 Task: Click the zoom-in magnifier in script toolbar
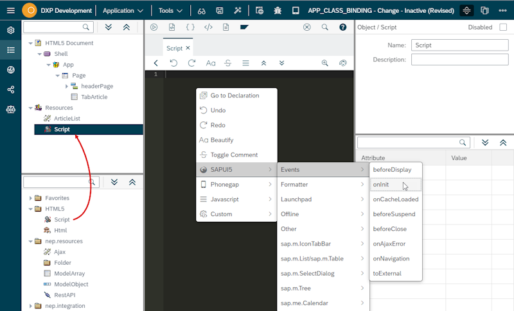point(325,63)
